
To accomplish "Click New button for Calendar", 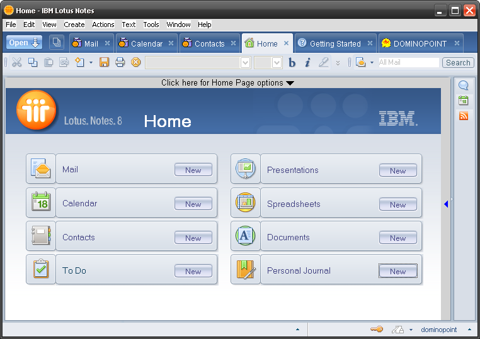I will (x=193, y=204).
